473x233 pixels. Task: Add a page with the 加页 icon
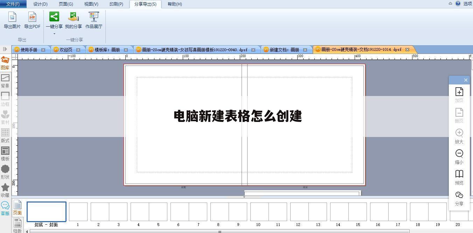tap(459, 95)
